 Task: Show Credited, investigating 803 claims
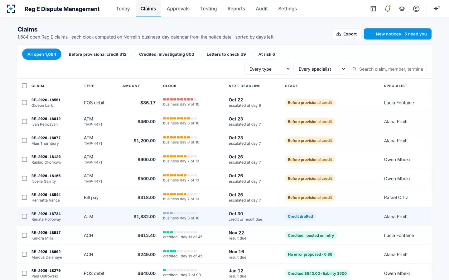[167, 54]
